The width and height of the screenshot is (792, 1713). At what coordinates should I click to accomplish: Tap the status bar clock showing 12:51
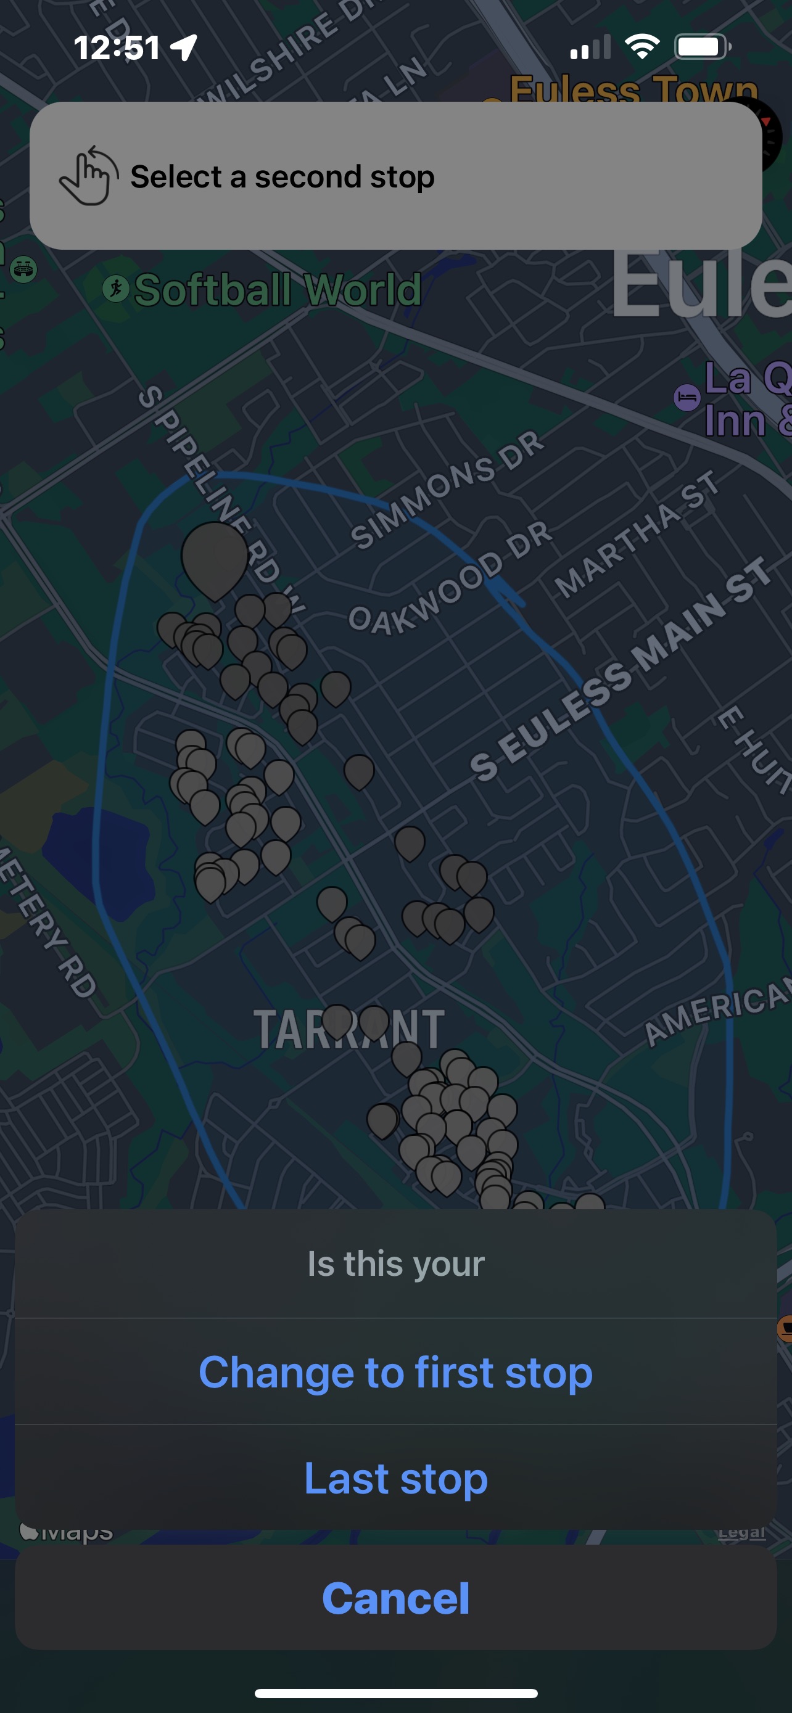point(117,48)
